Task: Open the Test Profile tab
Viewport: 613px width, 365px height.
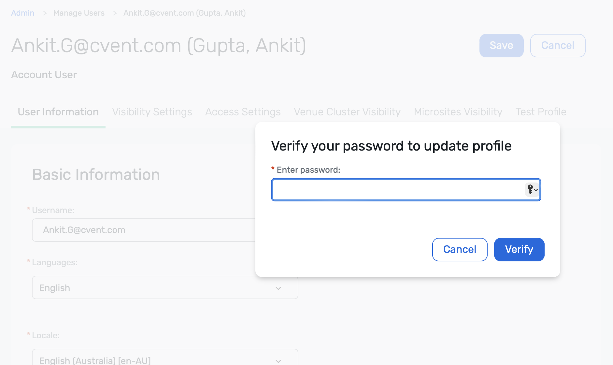Action: 541,112
